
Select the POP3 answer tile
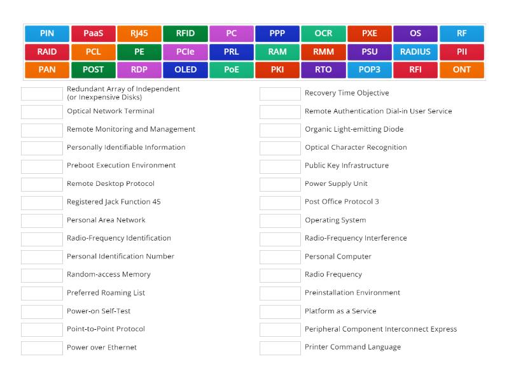[370, 70]
